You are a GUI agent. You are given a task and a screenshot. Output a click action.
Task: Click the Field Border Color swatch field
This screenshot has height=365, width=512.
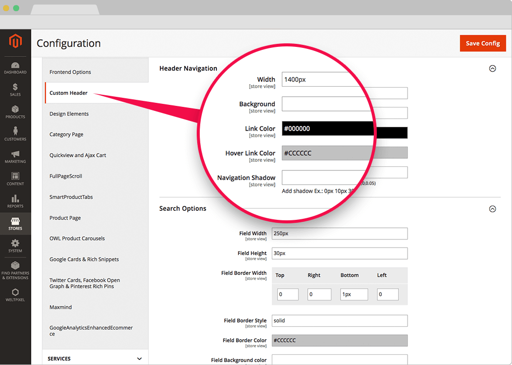[339, 341]
